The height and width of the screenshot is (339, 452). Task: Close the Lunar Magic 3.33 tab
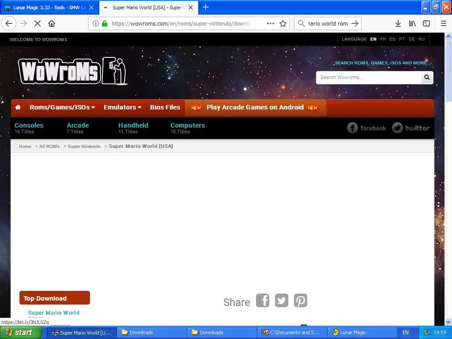tap(91, 8)
